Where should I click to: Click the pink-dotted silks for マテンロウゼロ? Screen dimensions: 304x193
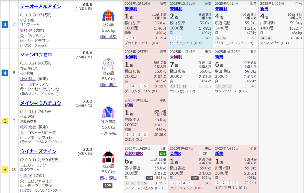coord(108,64)
